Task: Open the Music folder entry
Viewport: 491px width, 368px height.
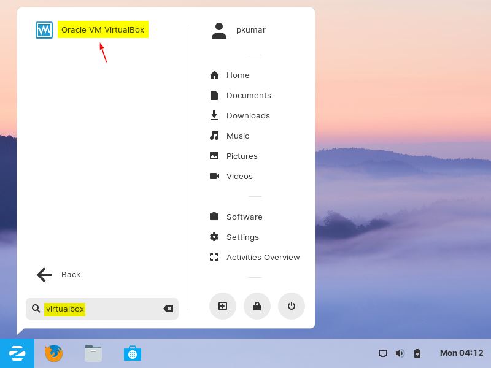Action: point(238,136)
